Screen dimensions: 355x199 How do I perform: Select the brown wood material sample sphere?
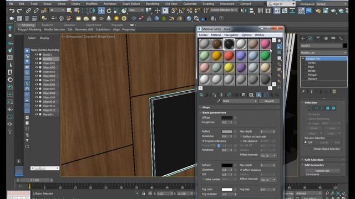click(x=217, y=44)
